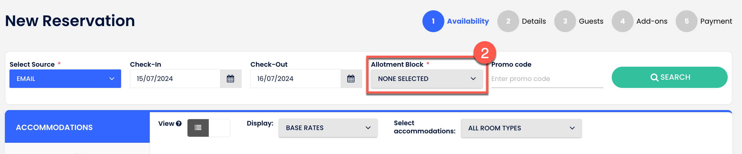This screenshot has width=742, height=154.
Task: Toggle view to the blank right option
Action: click(x=219, y=128)
